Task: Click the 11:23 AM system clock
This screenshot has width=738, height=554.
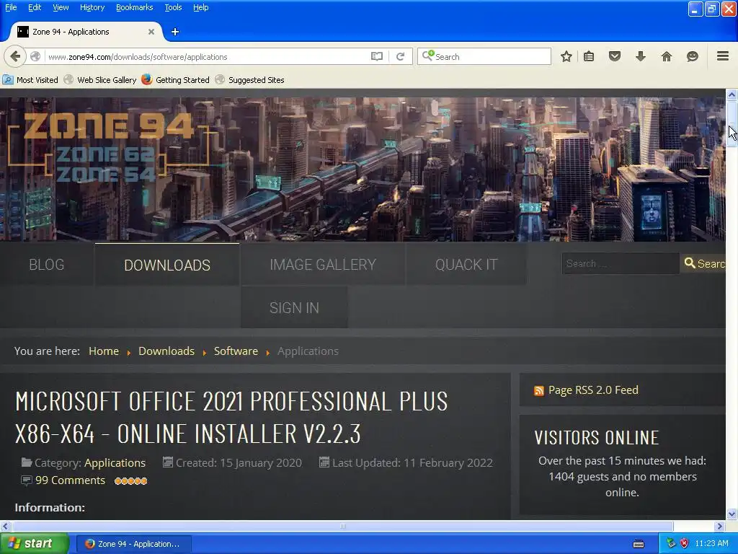Action: pyautogui.click(x=711, y=544)
